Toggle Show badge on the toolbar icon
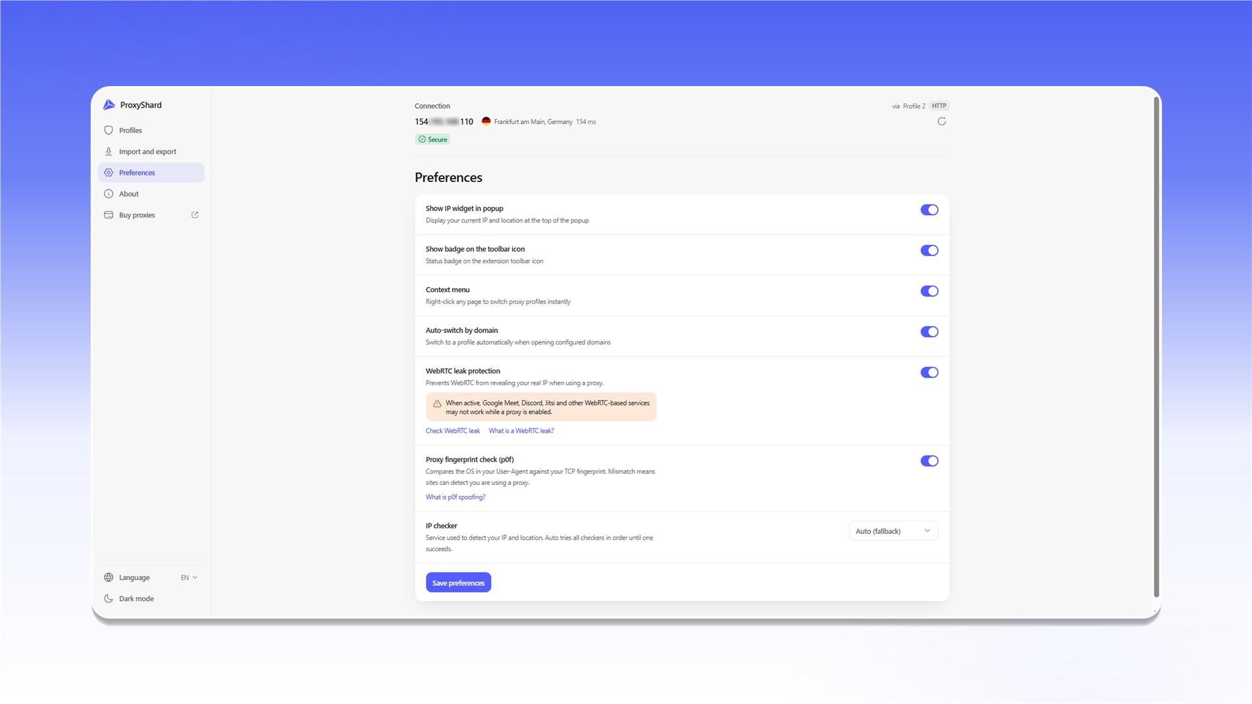This screenshot has width=1252, height=704. point(929,250)
